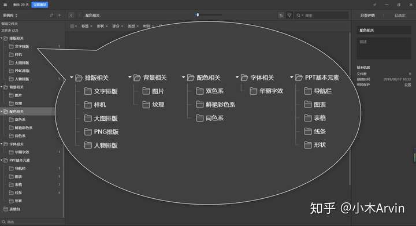This screenshot has height=226, width=416.
Task: Collapse the 排版相关 folder arrow in sidebar
Action: tap(2, 39)
